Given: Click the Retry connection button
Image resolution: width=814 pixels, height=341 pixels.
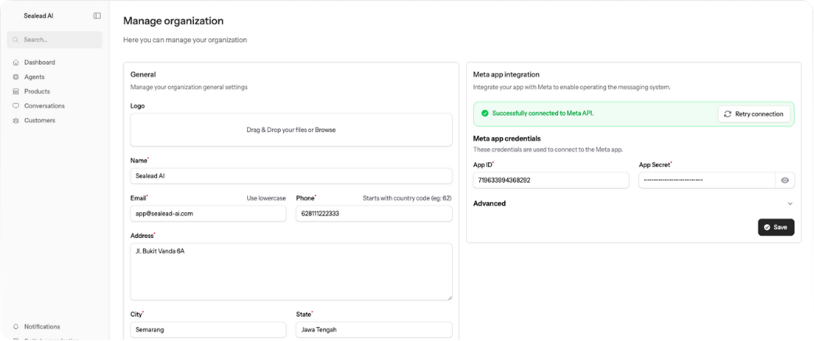Looking at the screenshot, I should pyautogui.click(x=753, y=114).
